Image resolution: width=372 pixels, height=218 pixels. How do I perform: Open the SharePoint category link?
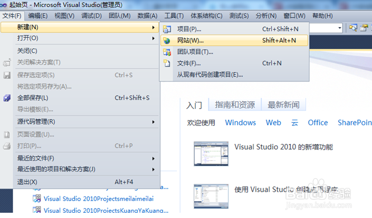coord(355,123)
